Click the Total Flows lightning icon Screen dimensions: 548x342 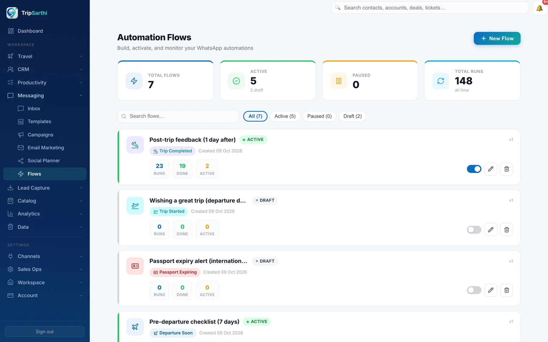[134, 81]
